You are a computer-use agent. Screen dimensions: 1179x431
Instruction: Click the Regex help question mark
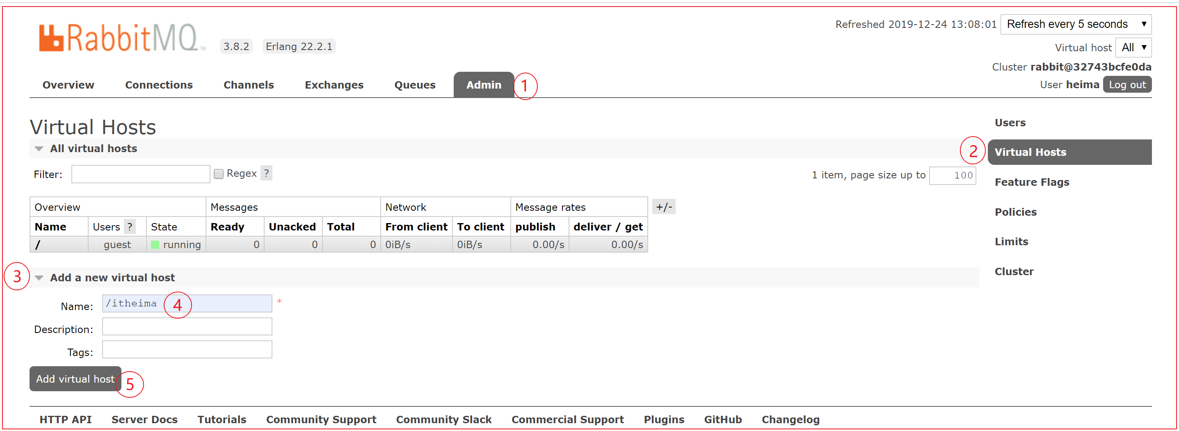pyautogui.click(x=266, y=173)
